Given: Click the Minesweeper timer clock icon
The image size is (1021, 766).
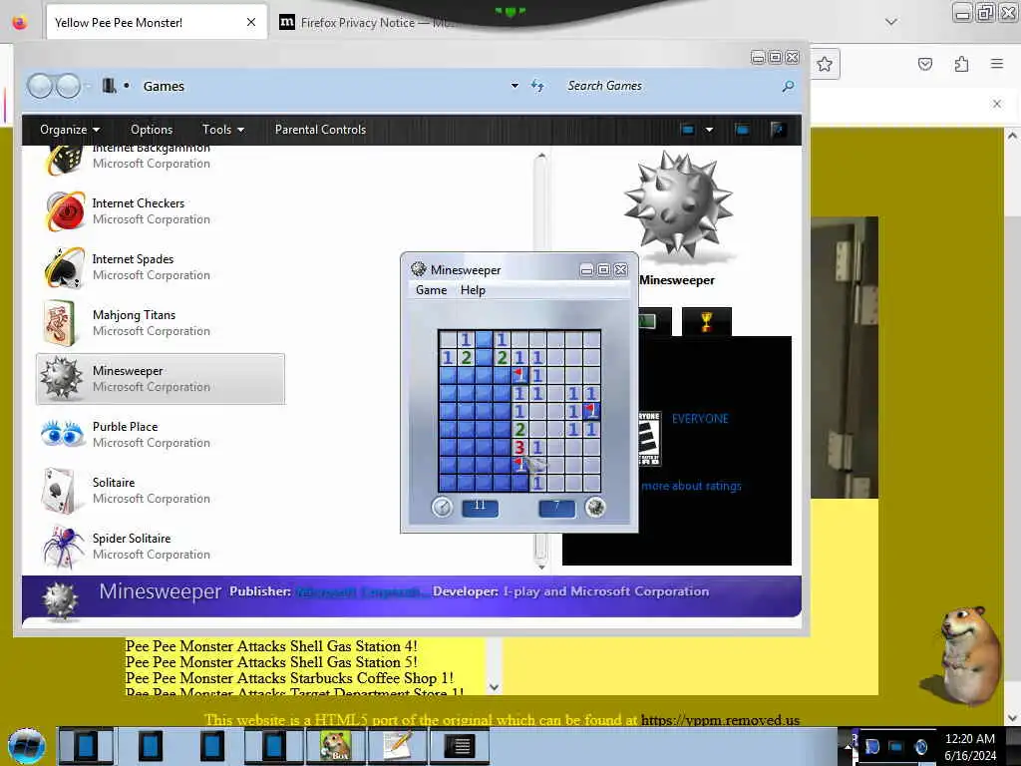Looking at the screenshot, I should 442,507.
